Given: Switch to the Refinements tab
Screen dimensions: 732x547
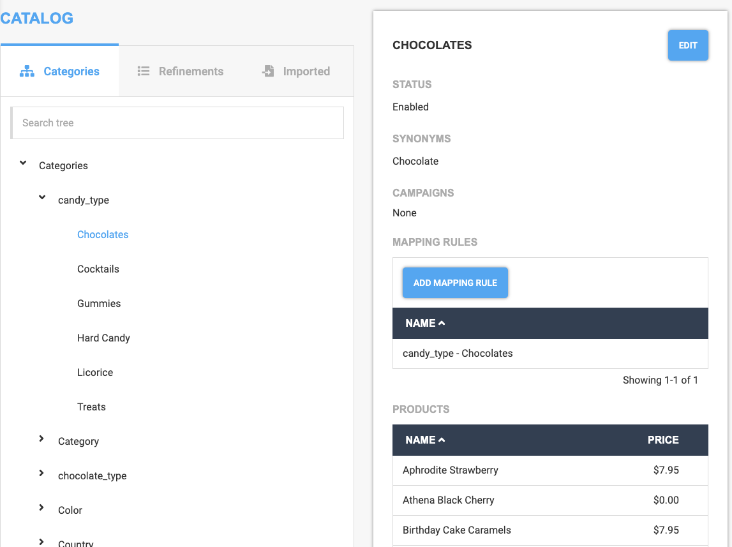Looking at the screenshot, I should 181,71.
